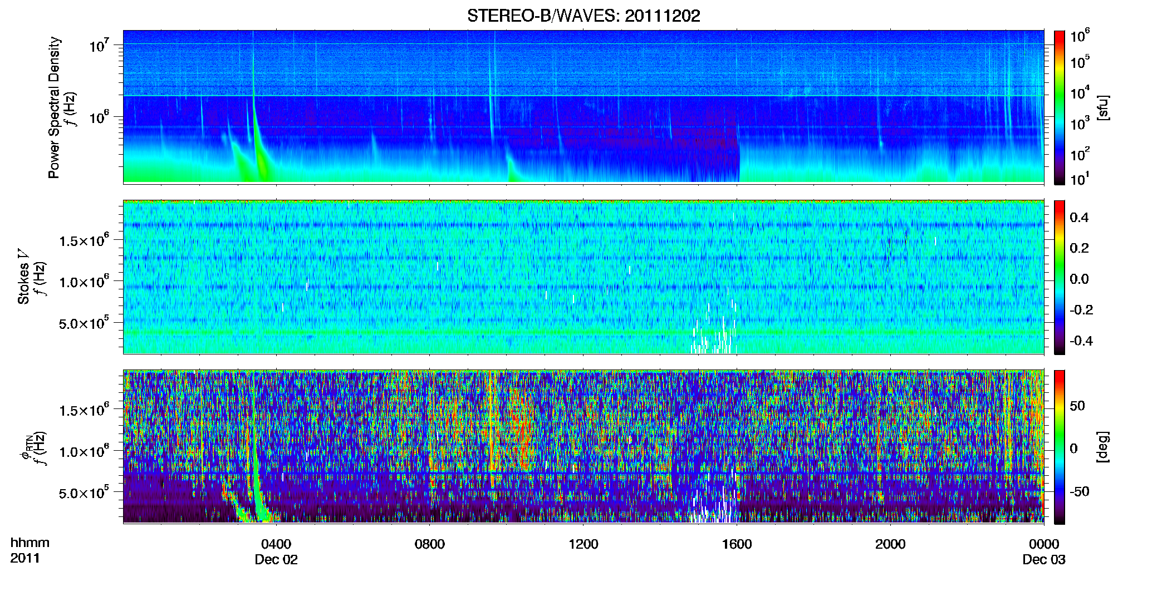This screenshot has height=601, width=1167.
Task: Click the 10^4 label on sfu colorbar
Action: (x=1080, y=93)
